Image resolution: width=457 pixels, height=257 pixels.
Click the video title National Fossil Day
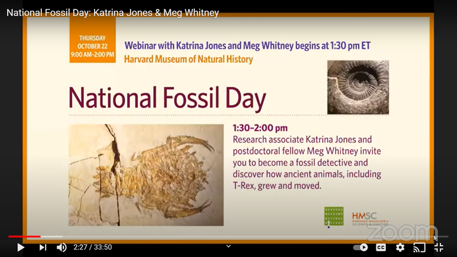tap(113, 13)
